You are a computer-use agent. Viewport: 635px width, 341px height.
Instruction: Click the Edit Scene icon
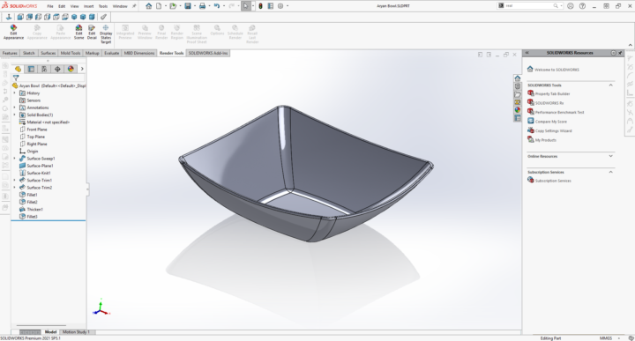click(x=79, y=32)
